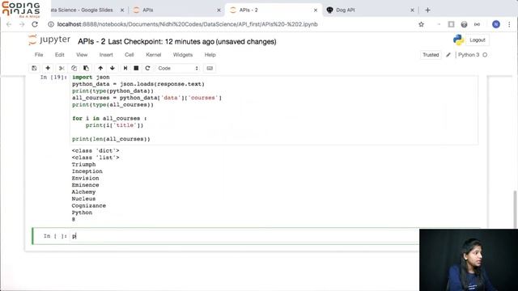Go forward in browser history
518x291 pixels.
22,24
